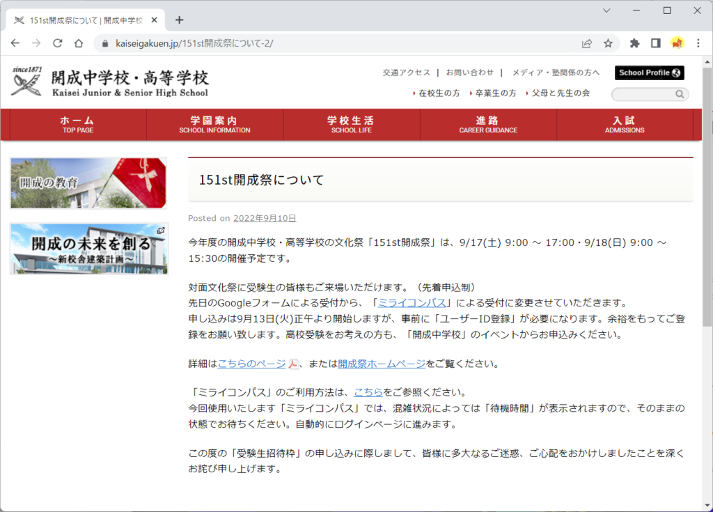Viewport: 713px width, 512px height.
Task: Open the ホーム TOP PAGE menu
Action: 78,125
